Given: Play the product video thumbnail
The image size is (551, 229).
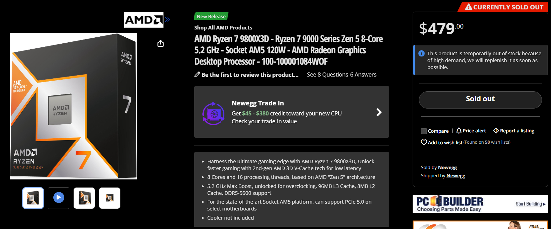Looking at the screenshot, I should coord(59,198).
